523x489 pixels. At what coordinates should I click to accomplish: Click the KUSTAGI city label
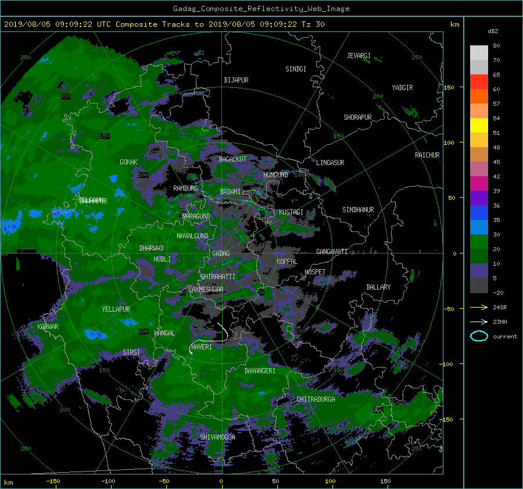coord(291,212)
